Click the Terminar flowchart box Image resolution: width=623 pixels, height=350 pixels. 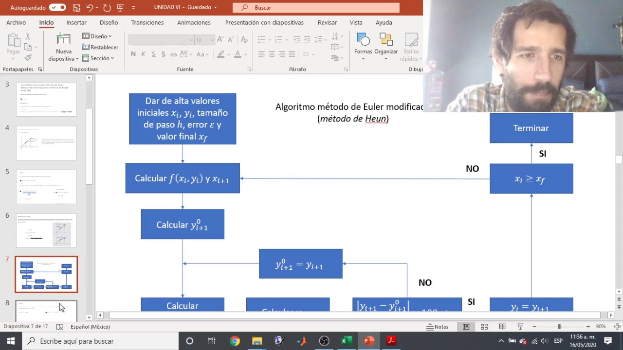tap(531, 128)
